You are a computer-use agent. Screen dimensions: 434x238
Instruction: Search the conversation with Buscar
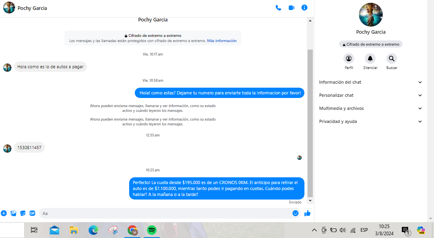pos(391,59)
